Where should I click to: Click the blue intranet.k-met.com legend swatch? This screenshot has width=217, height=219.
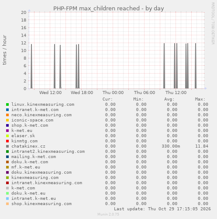point(7,110)
